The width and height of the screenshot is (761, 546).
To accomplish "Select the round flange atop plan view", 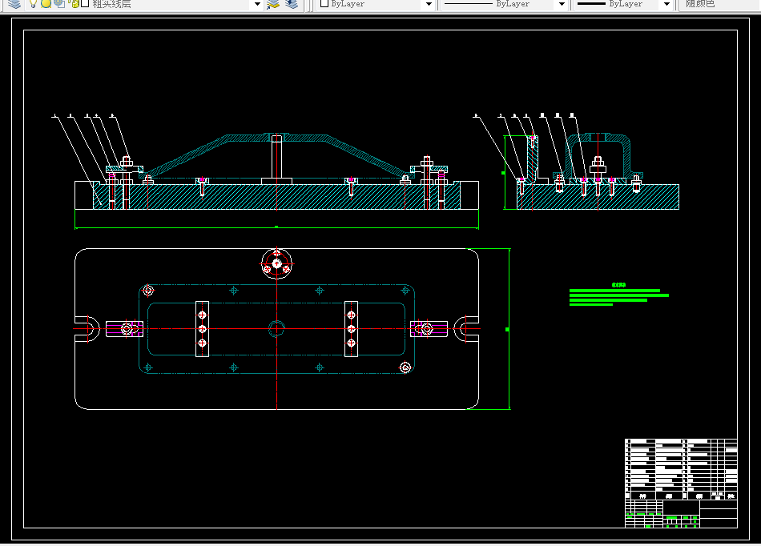I will coord(276,263).
